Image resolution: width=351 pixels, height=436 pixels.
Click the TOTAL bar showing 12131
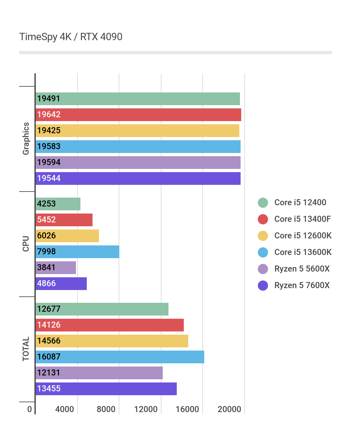tap(99, 373)
